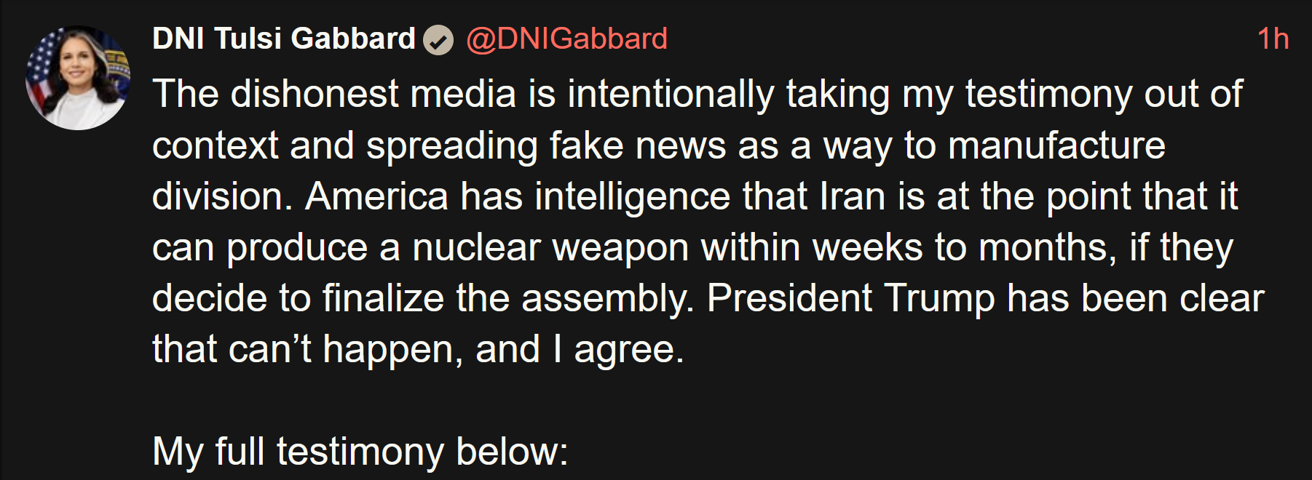Click the gray verified checkmark badge

coord(438,40)
